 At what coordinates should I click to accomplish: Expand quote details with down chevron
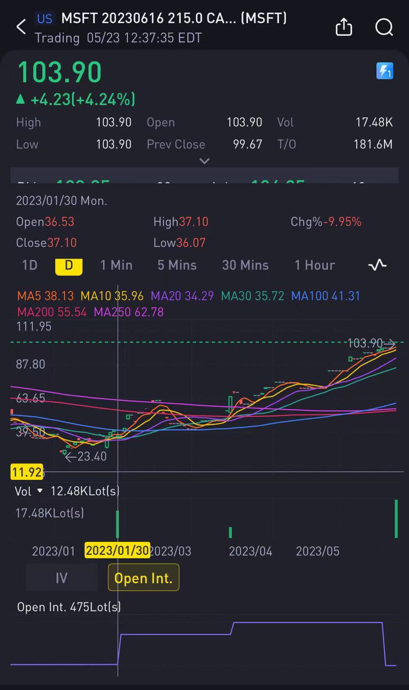[x=204, y=161]
